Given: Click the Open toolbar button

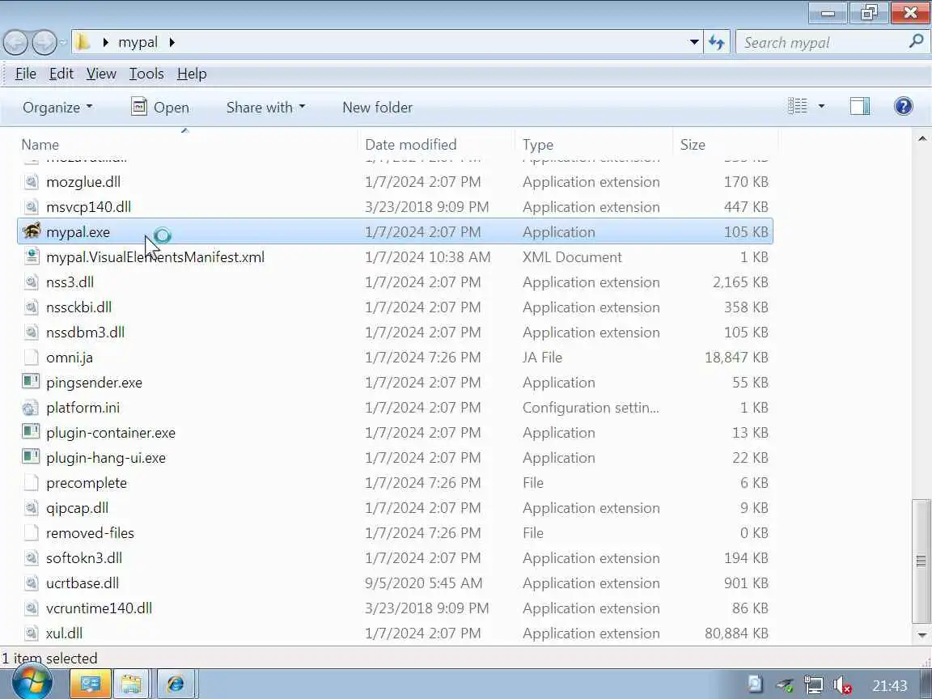Looking at the screenshot, I should click(160, 107).
